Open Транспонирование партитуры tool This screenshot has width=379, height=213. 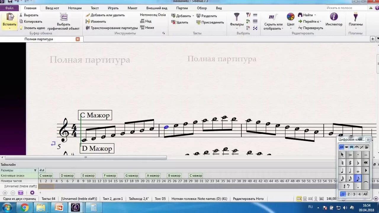tap(112, 28)
